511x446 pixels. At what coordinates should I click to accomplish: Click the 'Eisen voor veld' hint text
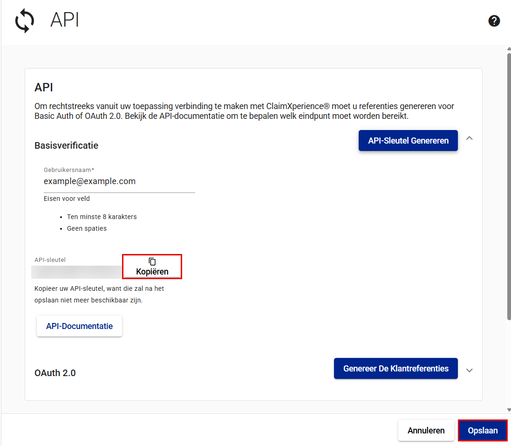point(67,199)
